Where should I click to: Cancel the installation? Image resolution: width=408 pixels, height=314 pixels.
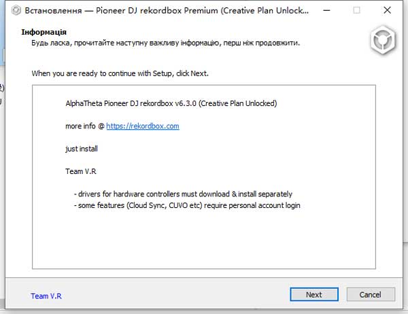370,294
